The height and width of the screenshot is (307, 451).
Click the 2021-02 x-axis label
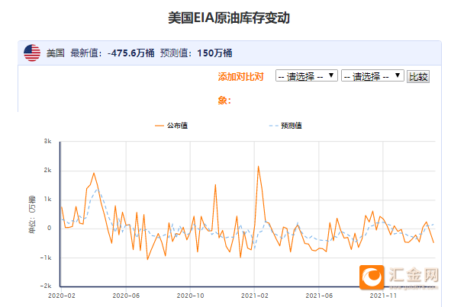point(255,296)
